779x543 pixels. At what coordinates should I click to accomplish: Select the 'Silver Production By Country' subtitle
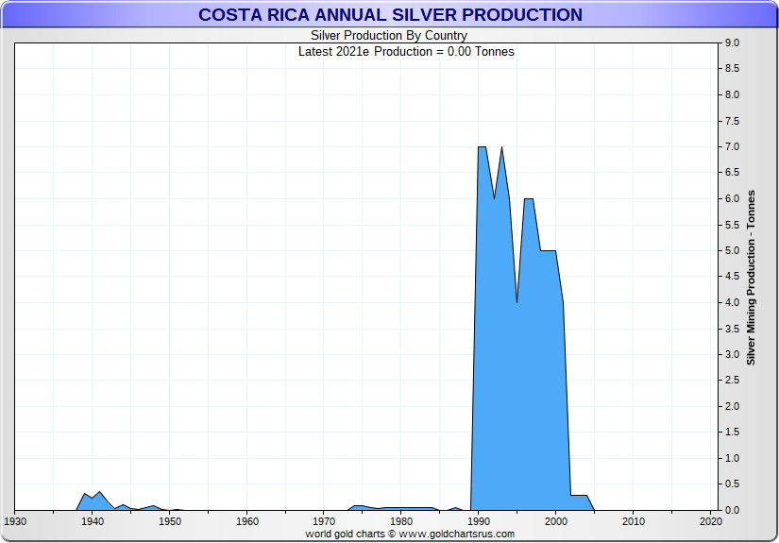click(389, 36)
